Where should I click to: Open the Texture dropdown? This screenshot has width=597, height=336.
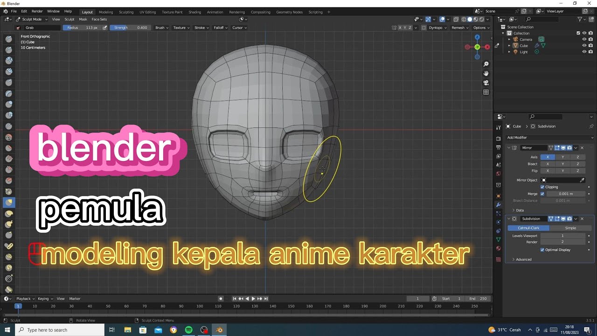pyautogui.click(x=181, y=28)
